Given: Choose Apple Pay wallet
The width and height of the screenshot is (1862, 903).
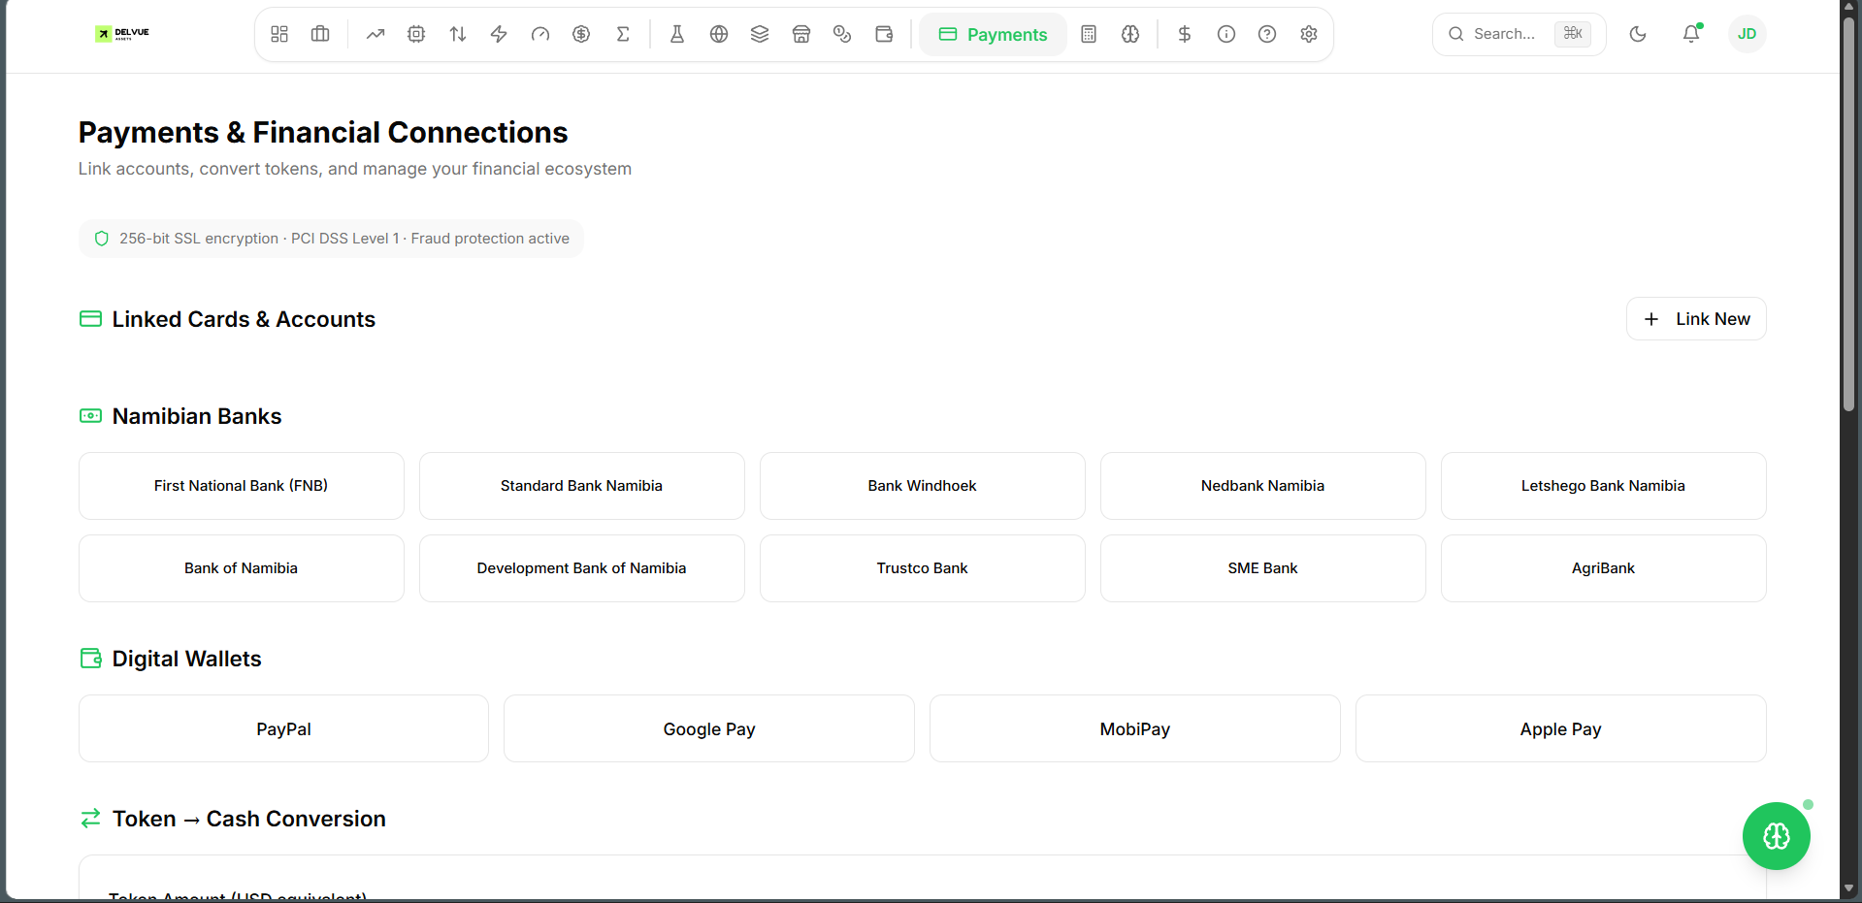Looking at the screenshot, I should (x=1561, y=728).
